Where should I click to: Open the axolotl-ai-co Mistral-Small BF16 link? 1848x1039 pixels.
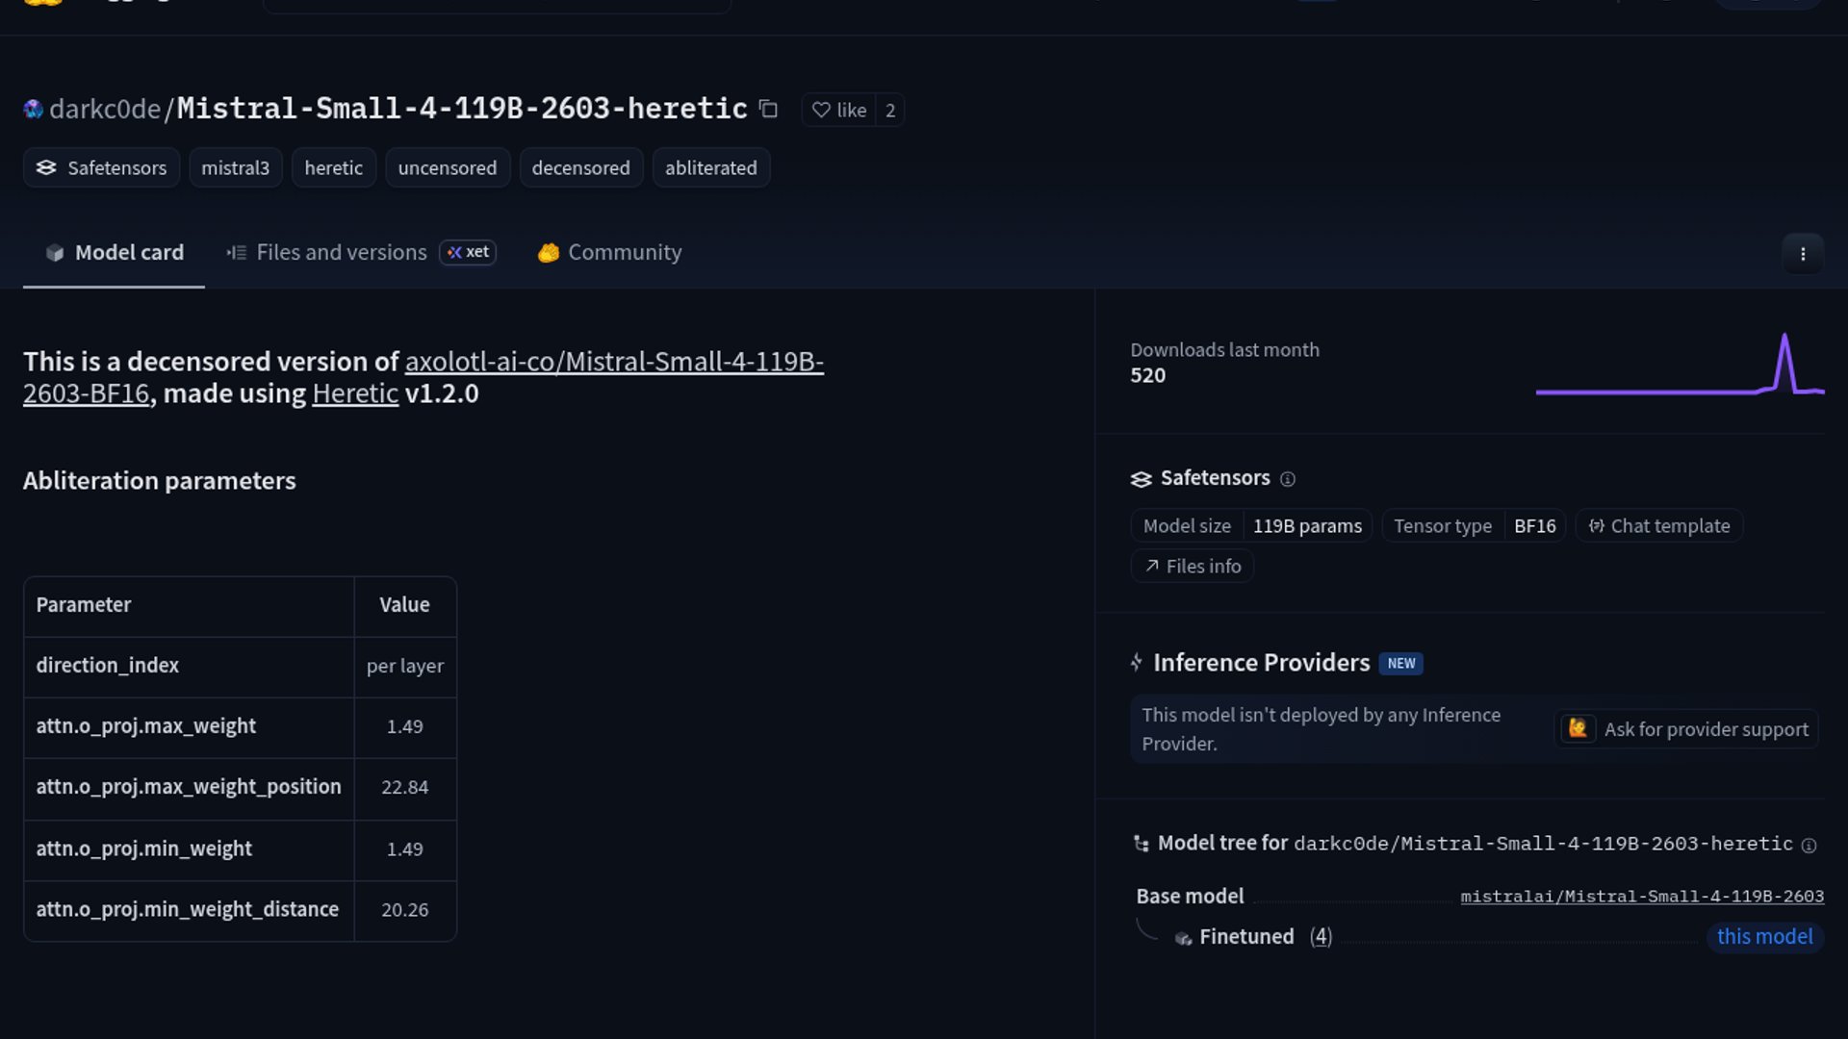(x=613, y=362)
